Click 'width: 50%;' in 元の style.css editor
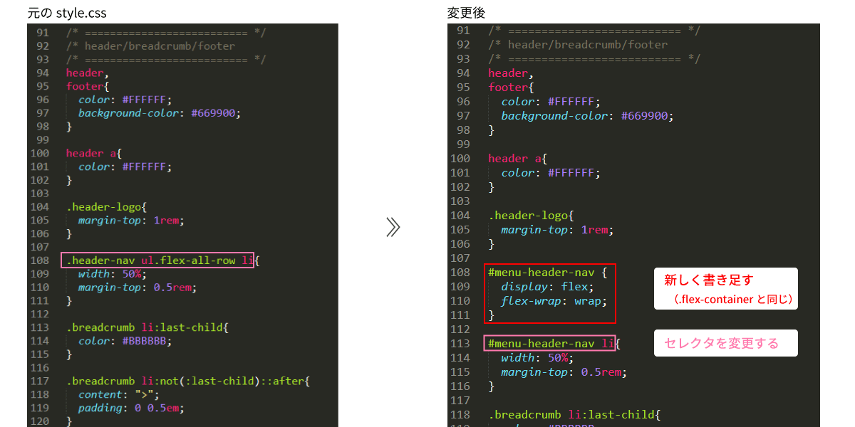The height and width of the screenshot is (427, 855). pyautogui.click(x=112, y=274)
